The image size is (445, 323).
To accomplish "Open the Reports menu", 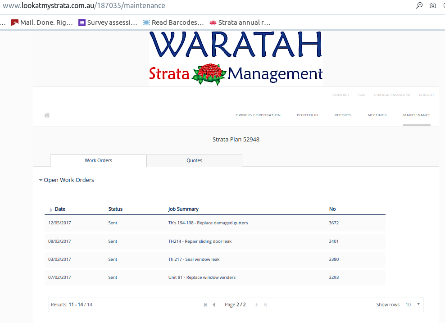I will point(343,115).
